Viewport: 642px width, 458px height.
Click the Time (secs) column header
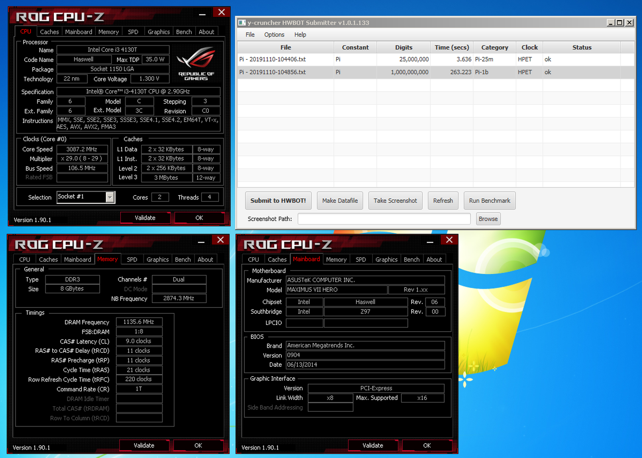coord(452,47)
